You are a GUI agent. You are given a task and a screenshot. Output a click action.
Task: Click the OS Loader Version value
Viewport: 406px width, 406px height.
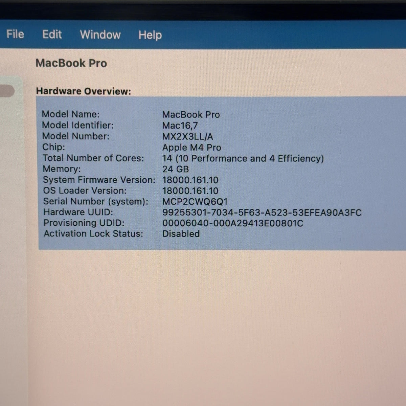coord(190,191)
